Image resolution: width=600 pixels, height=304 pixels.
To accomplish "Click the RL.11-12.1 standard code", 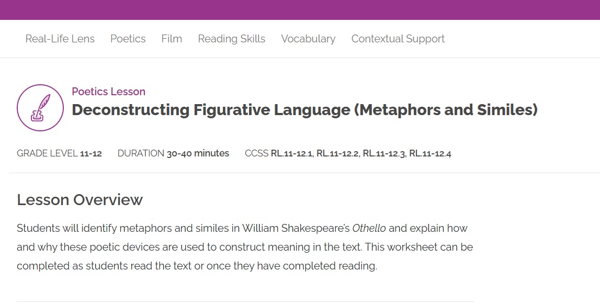I will click(x=291, y=153).
